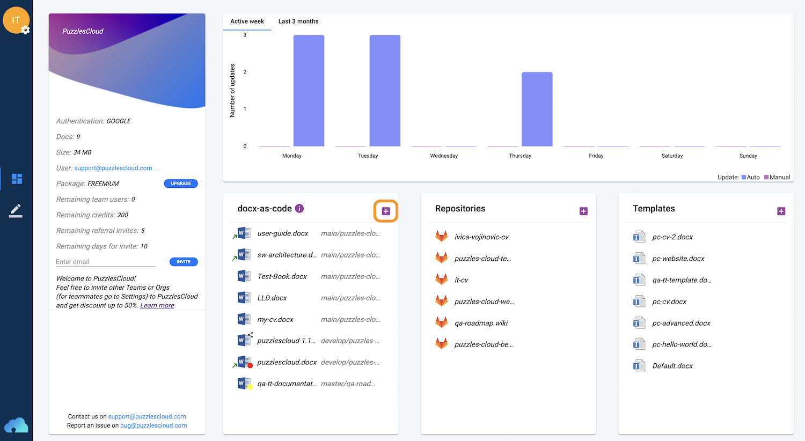The image size is (805, 441).
Task: Open the IT user avatar settings
Action: tap(16, 20)
